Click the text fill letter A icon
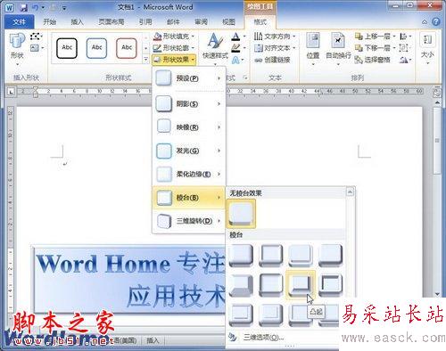This screenshot has width=446, height=351. (x=235, y=37)
